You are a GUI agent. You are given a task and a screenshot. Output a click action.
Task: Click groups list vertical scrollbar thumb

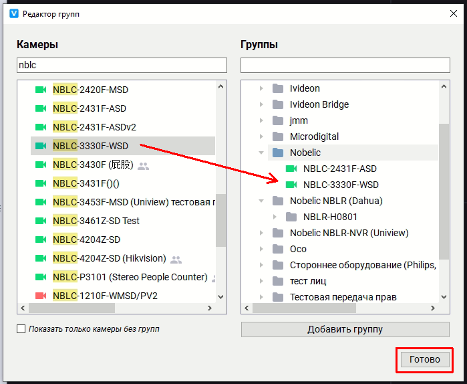tap(444, 191)
